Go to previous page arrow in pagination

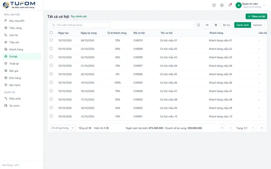point(231,128)
